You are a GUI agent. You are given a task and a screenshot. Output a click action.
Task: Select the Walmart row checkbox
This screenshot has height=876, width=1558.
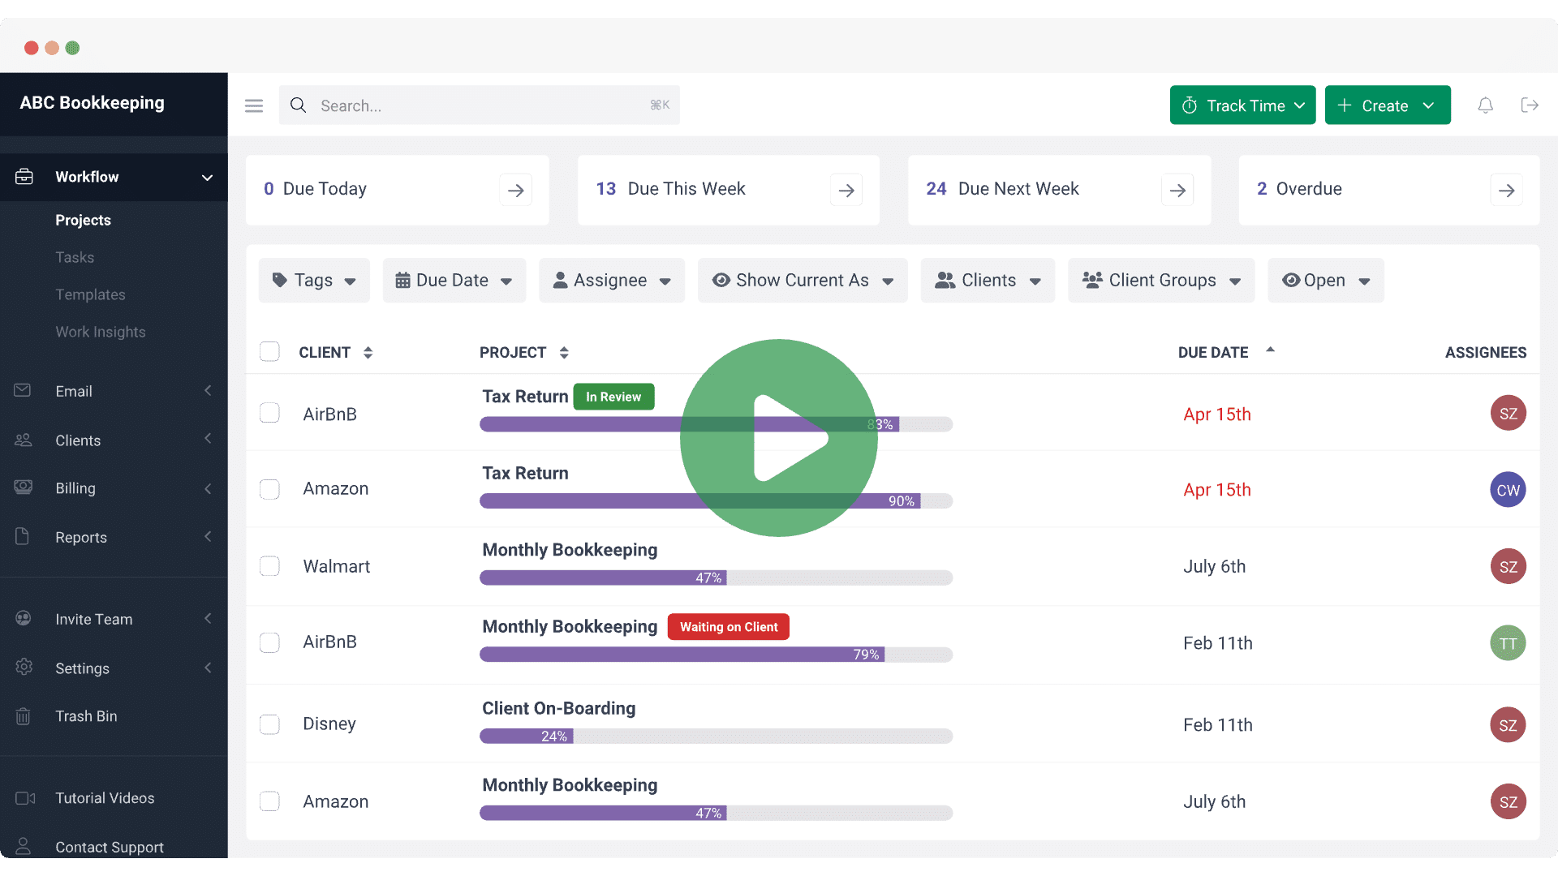(x=269, y=566)
